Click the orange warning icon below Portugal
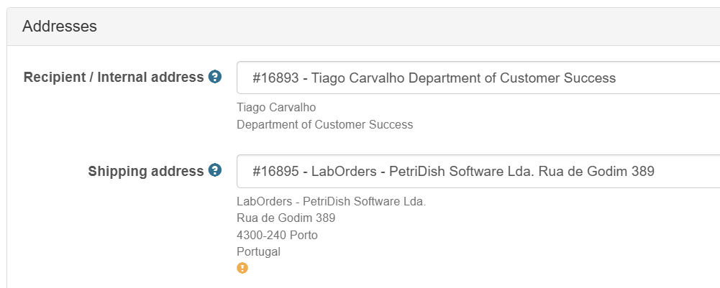This screenshot has width=720, height=288. 242,268
